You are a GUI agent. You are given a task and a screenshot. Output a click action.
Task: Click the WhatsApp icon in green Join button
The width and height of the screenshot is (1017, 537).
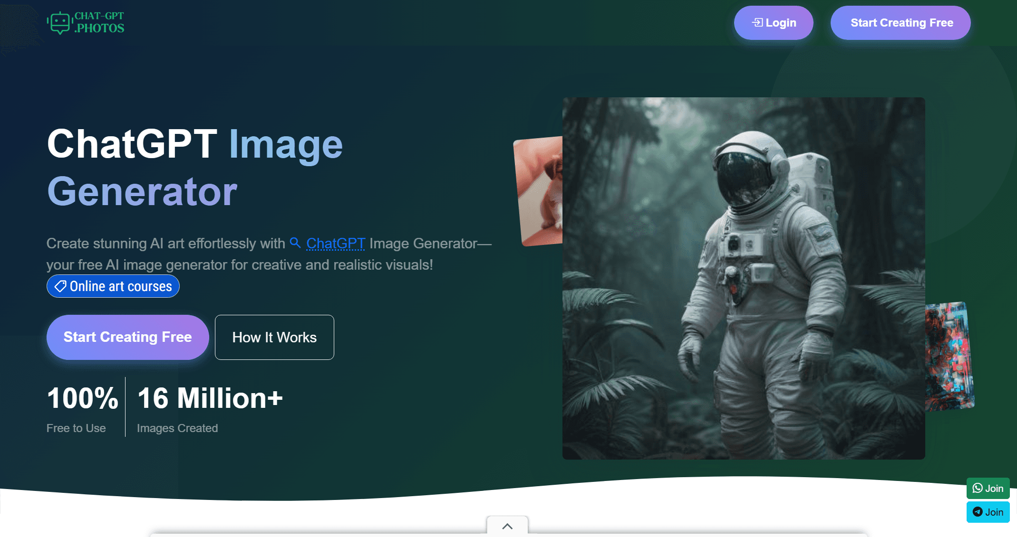(978, 488)
